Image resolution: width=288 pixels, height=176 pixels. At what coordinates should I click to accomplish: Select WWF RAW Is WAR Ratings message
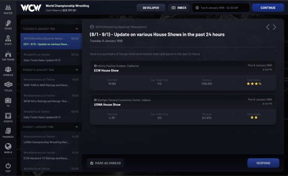point(51,82)
